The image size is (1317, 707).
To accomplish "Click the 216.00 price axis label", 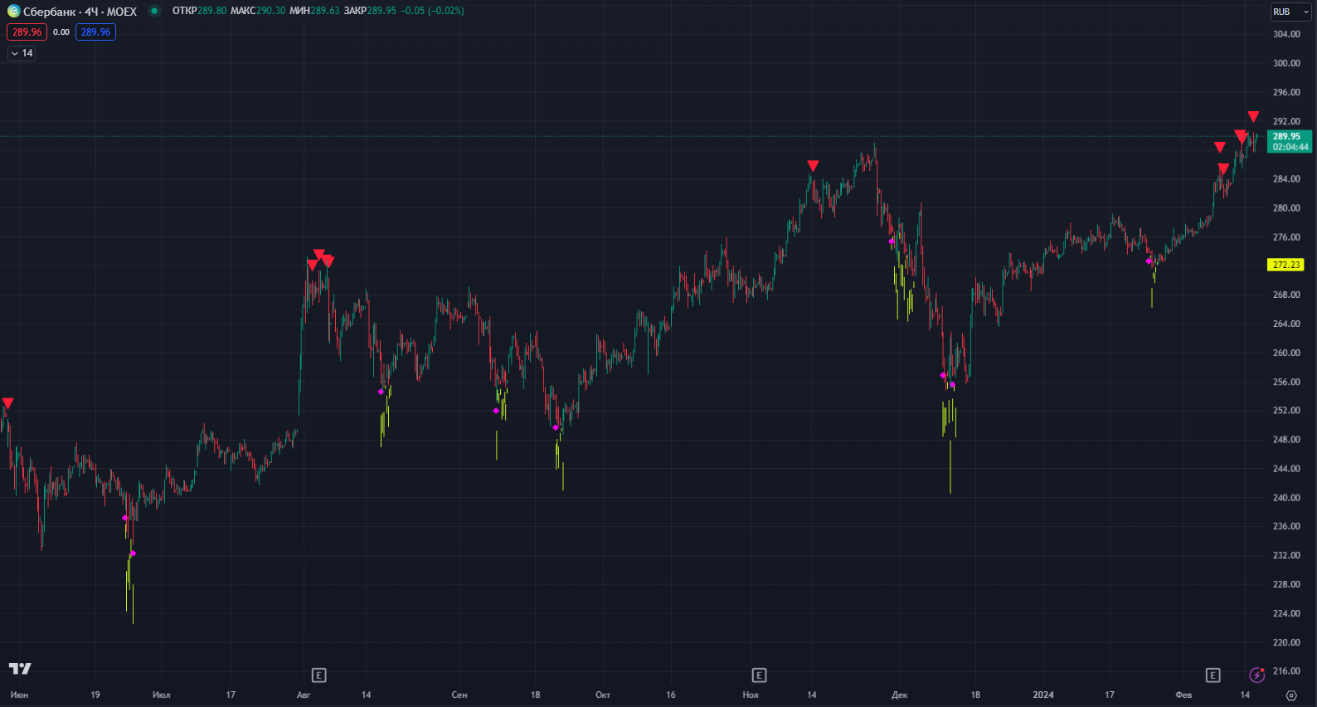I will tap(1286, 671).
